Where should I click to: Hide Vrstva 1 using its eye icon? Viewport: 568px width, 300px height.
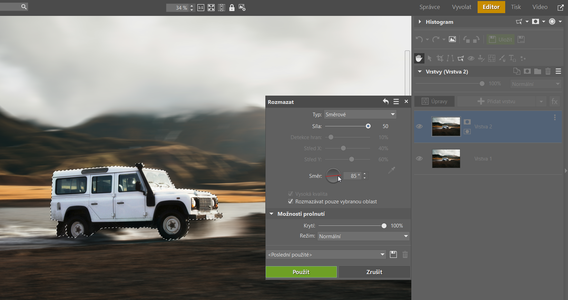(x=419, y=158)
